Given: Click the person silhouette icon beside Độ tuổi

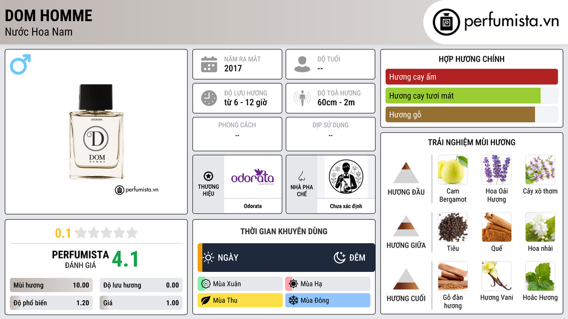Looking at the screenshot, I should (x=302, y=64).
